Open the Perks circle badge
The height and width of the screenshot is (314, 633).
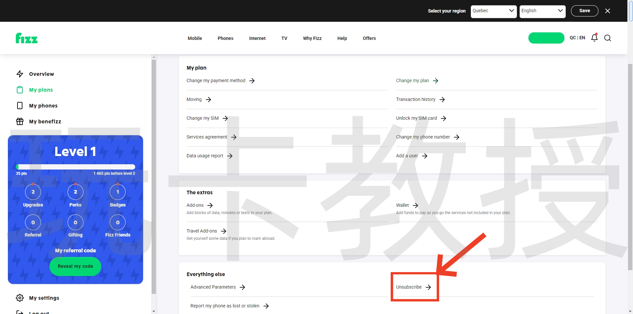click(x=75, y=192)
